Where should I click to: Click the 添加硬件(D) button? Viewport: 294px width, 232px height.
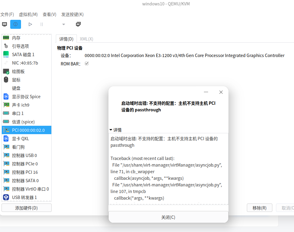[26, 208]
